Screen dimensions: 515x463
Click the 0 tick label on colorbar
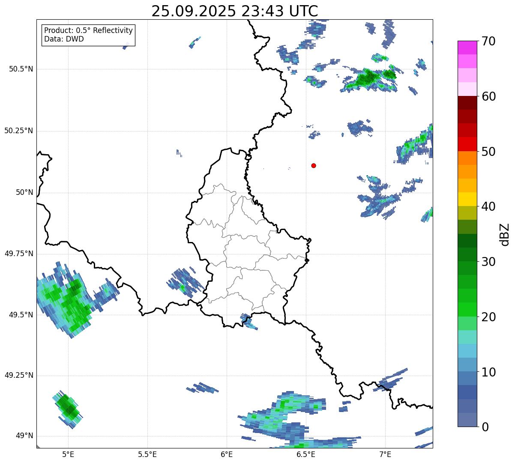pyautogui.click(x=485, y=427)
